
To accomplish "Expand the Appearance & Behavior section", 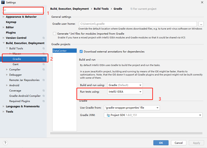I will click(4, 17).
